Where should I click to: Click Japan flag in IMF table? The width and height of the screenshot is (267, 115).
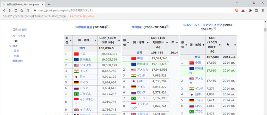(x=76, y=77)
